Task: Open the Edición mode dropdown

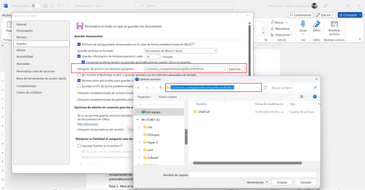Action: click(x=325, y=15)
